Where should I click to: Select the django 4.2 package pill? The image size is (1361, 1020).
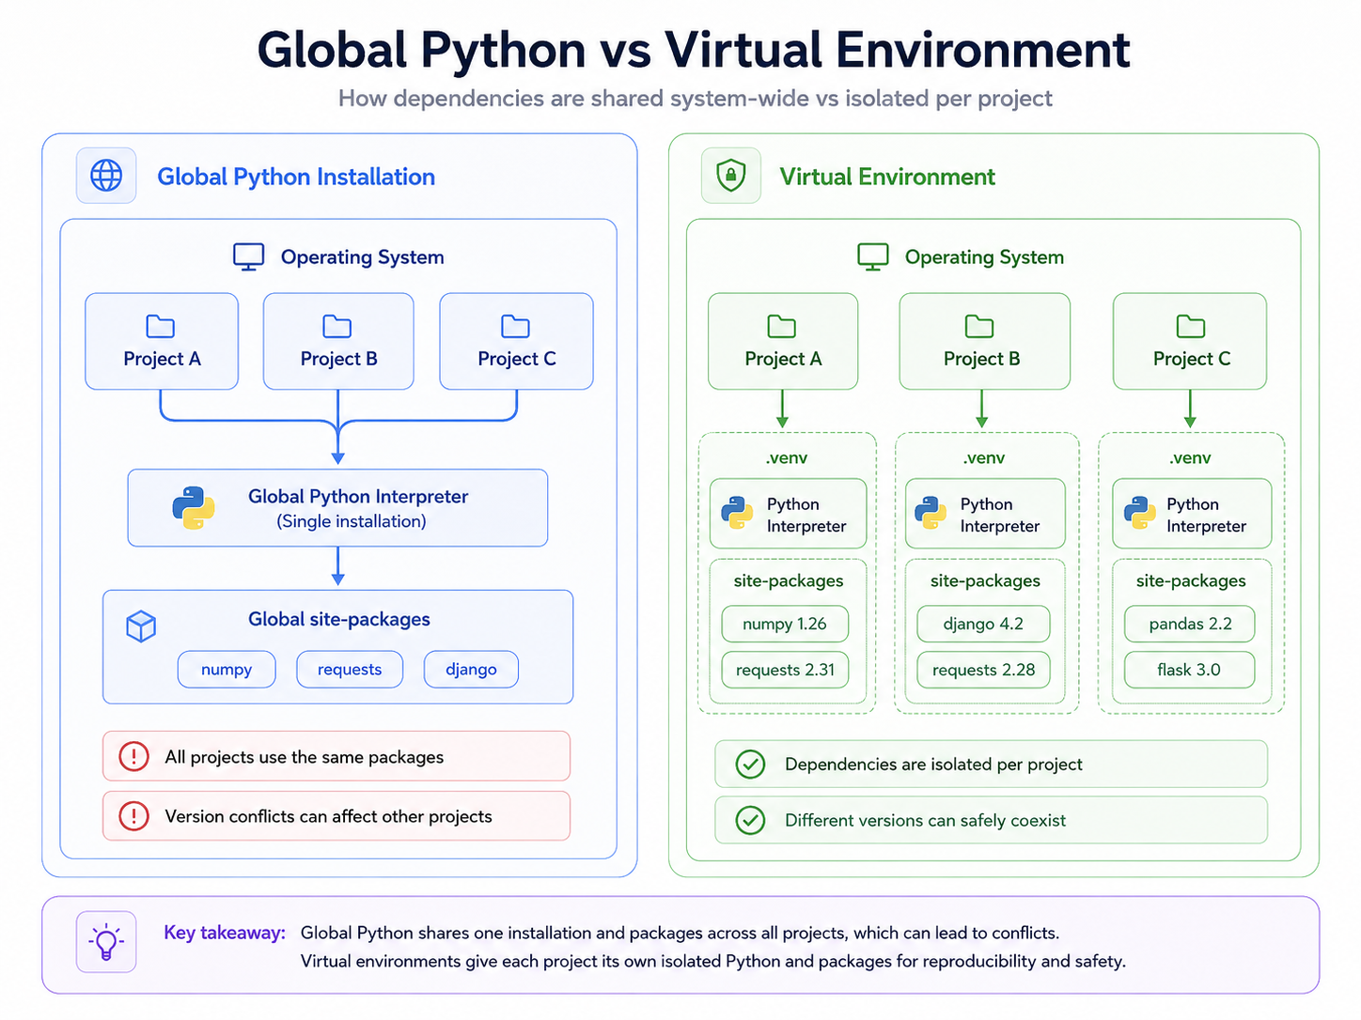tap(983, 624)
